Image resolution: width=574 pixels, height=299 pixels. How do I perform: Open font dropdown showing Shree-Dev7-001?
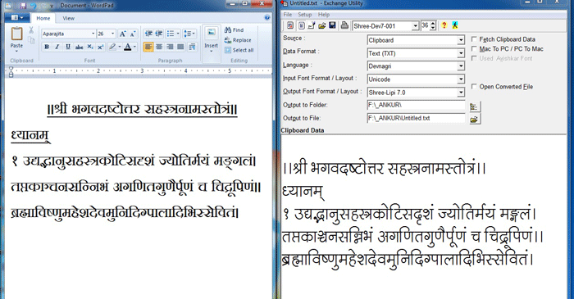click(415, 26)
